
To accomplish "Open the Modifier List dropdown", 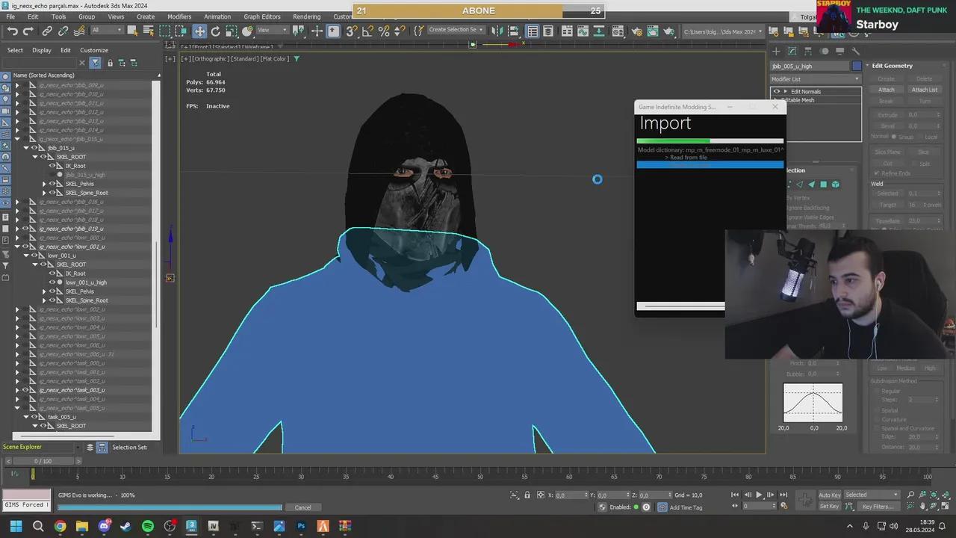I will pyautogui.click(x=816, y=78).
